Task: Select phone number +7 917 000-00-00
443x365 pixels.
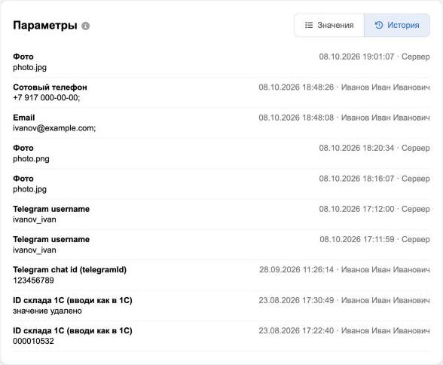Action: (x=47, y=98)
